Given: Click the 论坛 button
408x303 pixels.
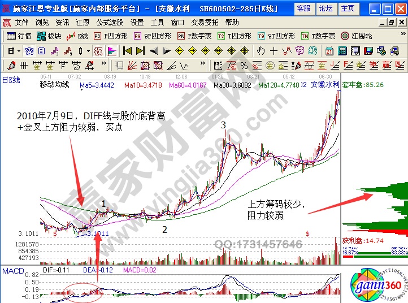Looking at the screenshot, I should [326, 8].
